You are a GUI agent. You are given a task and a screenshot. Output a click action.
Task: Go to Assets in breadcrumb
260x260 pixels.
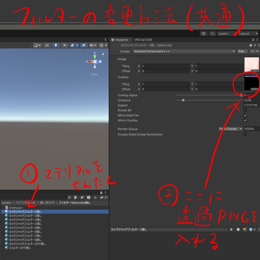pos(6,203)
